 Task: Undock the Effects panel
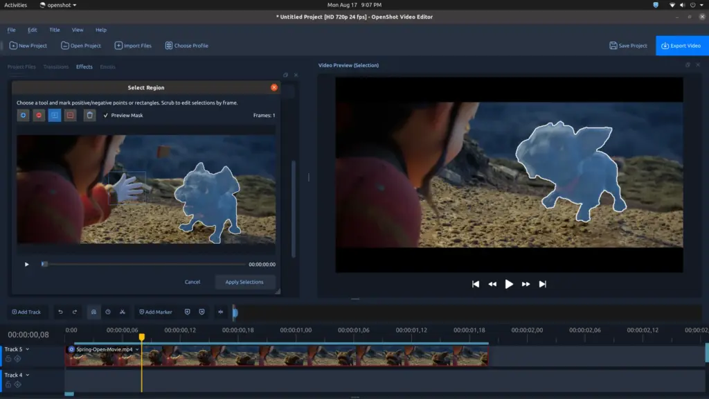285,75
